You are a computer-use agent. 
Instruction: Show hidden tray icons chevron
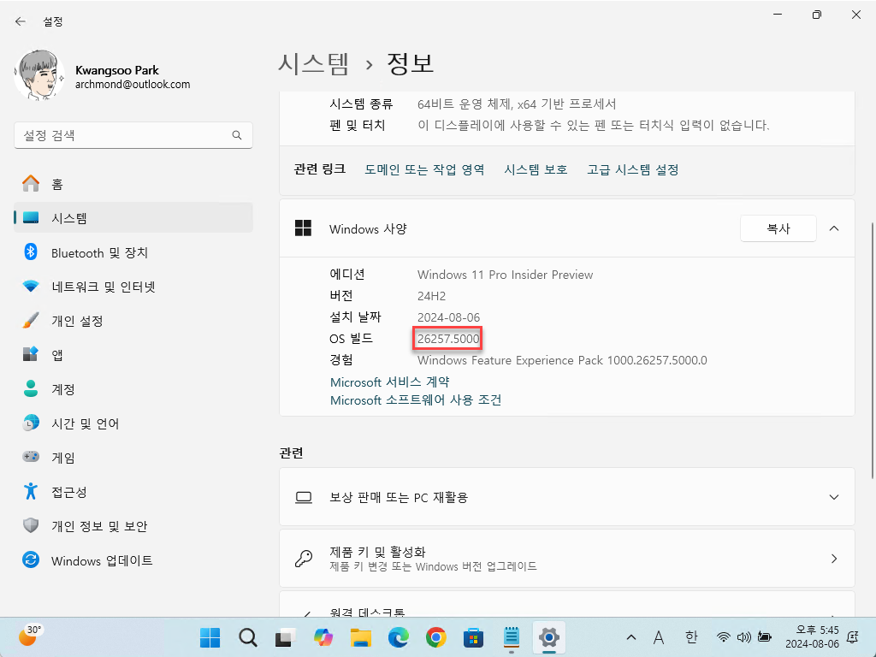coord(631,636)
